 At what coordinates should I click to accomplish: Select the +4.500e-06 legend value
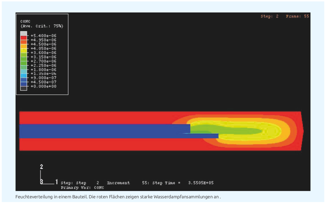pyautogui.click(x=44, y=44)
